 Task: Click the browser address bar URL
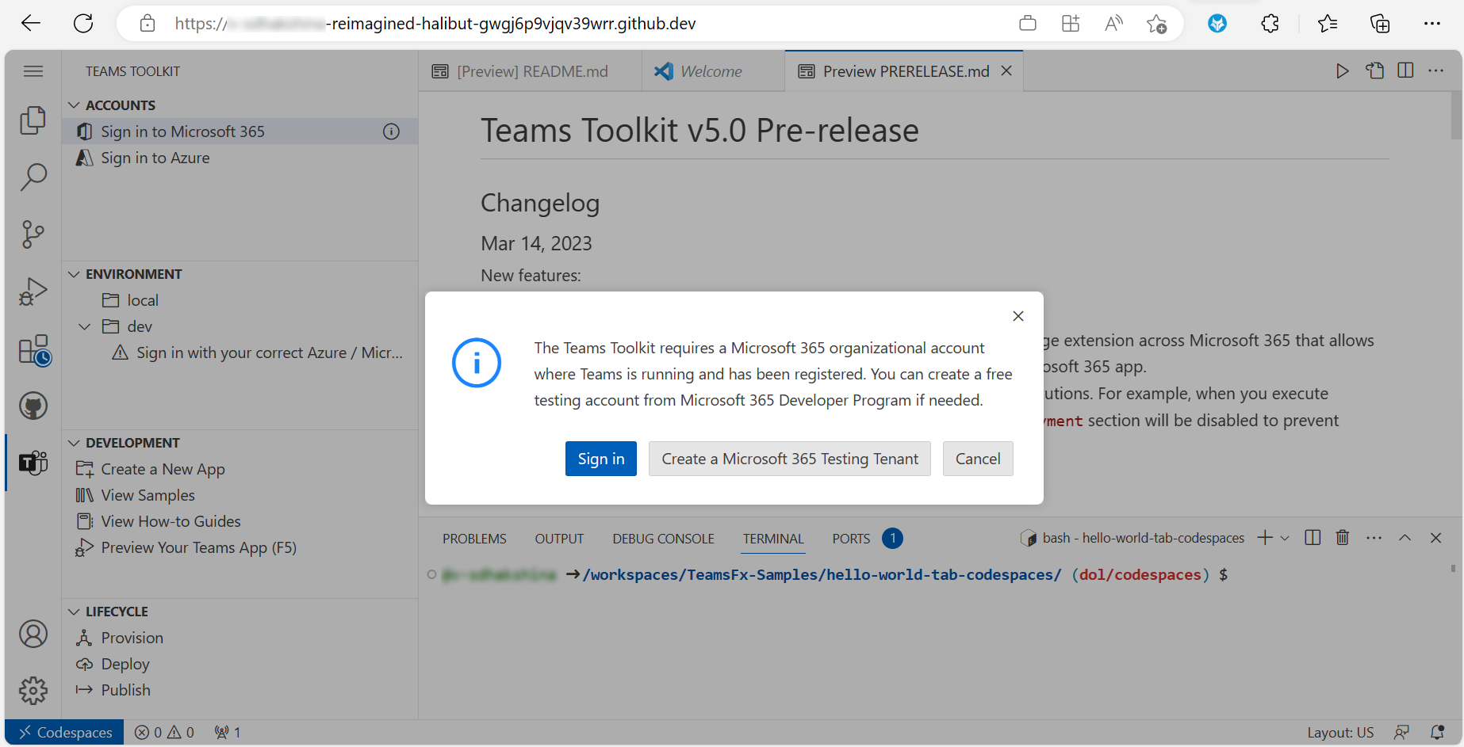[x=435, y=24]
